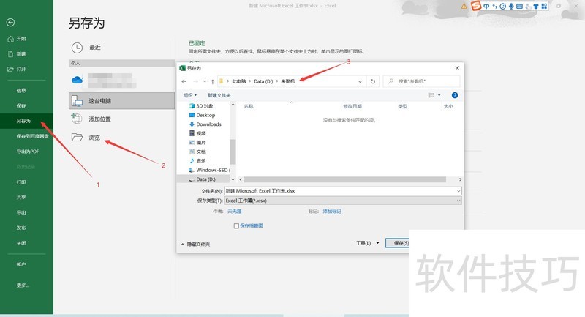The height and width of the screenshot is (317, 585).
Task: Expand the address bar history dropdown
Action: coord(360,81)
